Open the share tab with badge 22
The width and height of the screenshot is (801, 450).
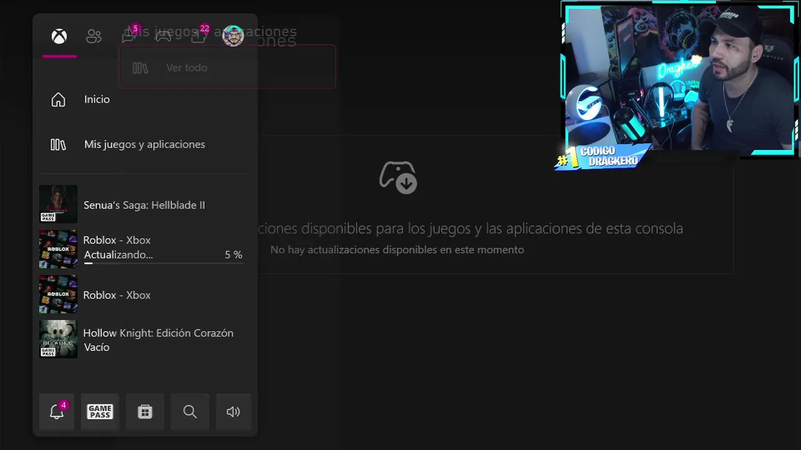click(199, 36)
